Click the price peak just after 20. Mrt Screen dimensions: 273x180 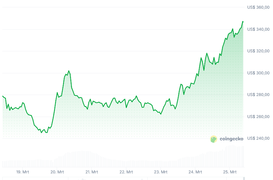[69, 71]
